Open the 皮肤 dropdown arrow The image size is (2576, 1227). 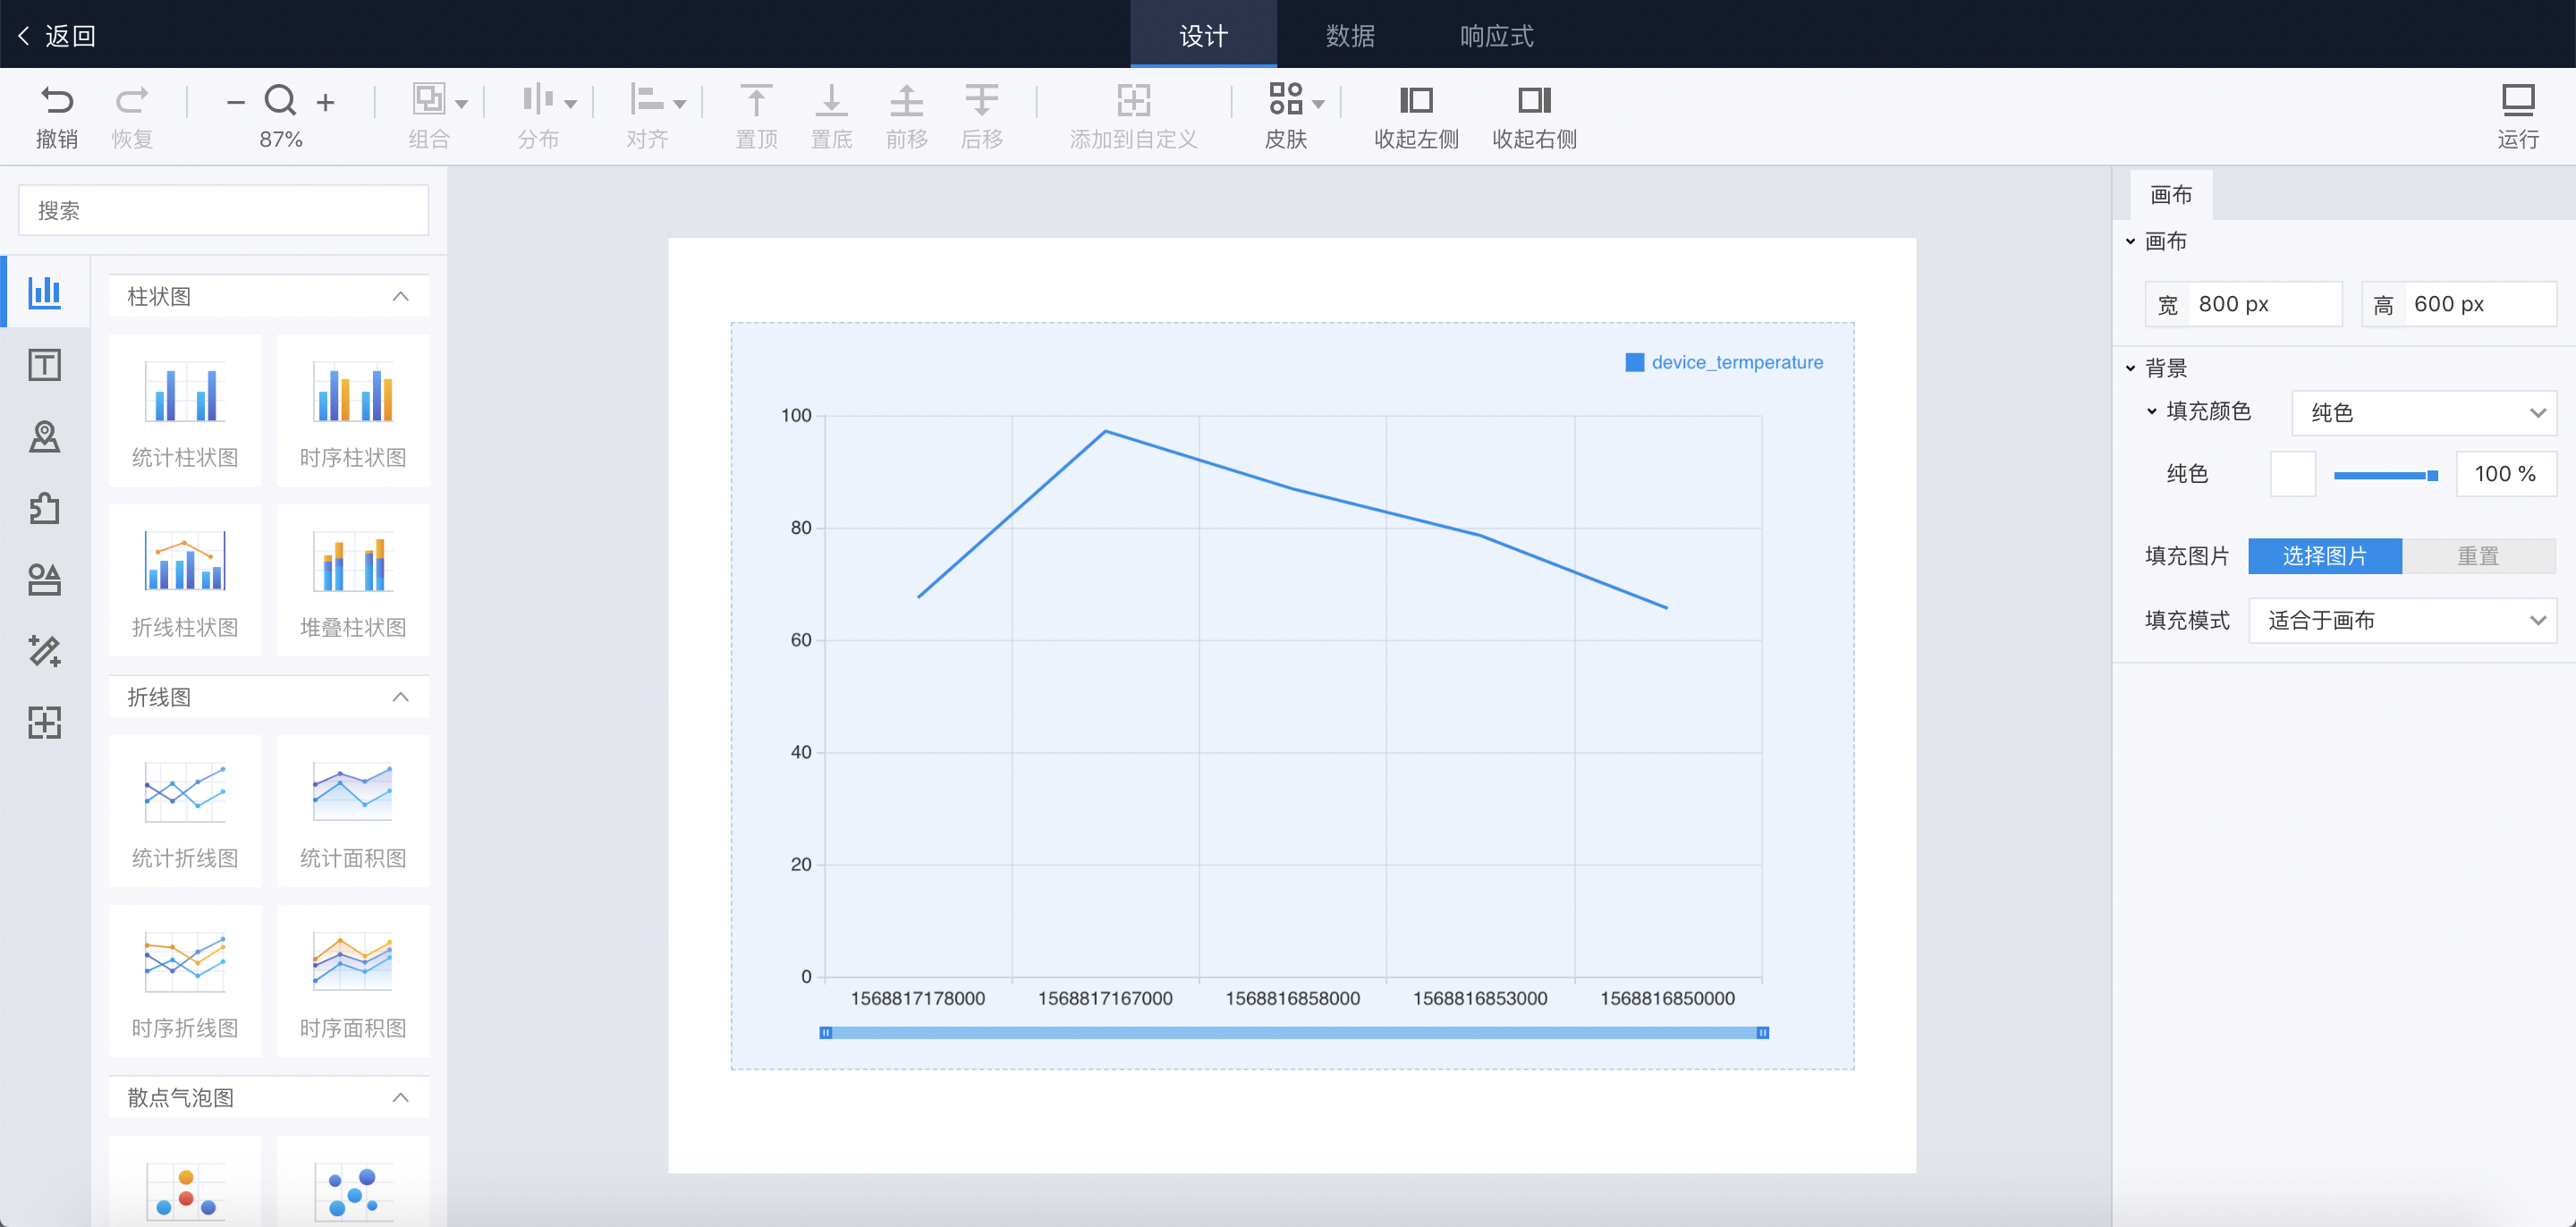click(1319, 104)
